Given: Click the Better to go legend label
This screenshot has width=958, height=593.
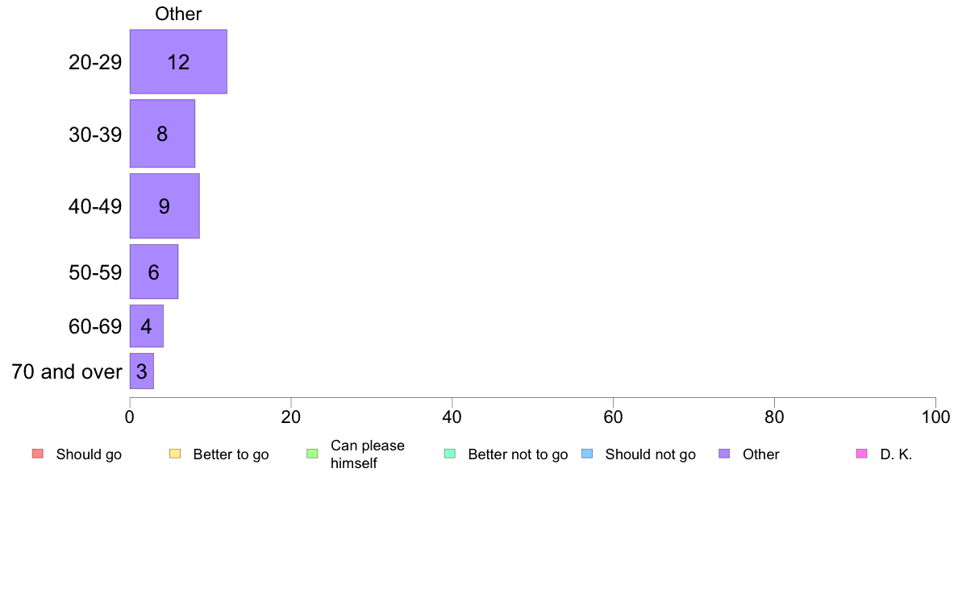Looking at the screenshot, I should pyautogui.click(x=231, y=454).
